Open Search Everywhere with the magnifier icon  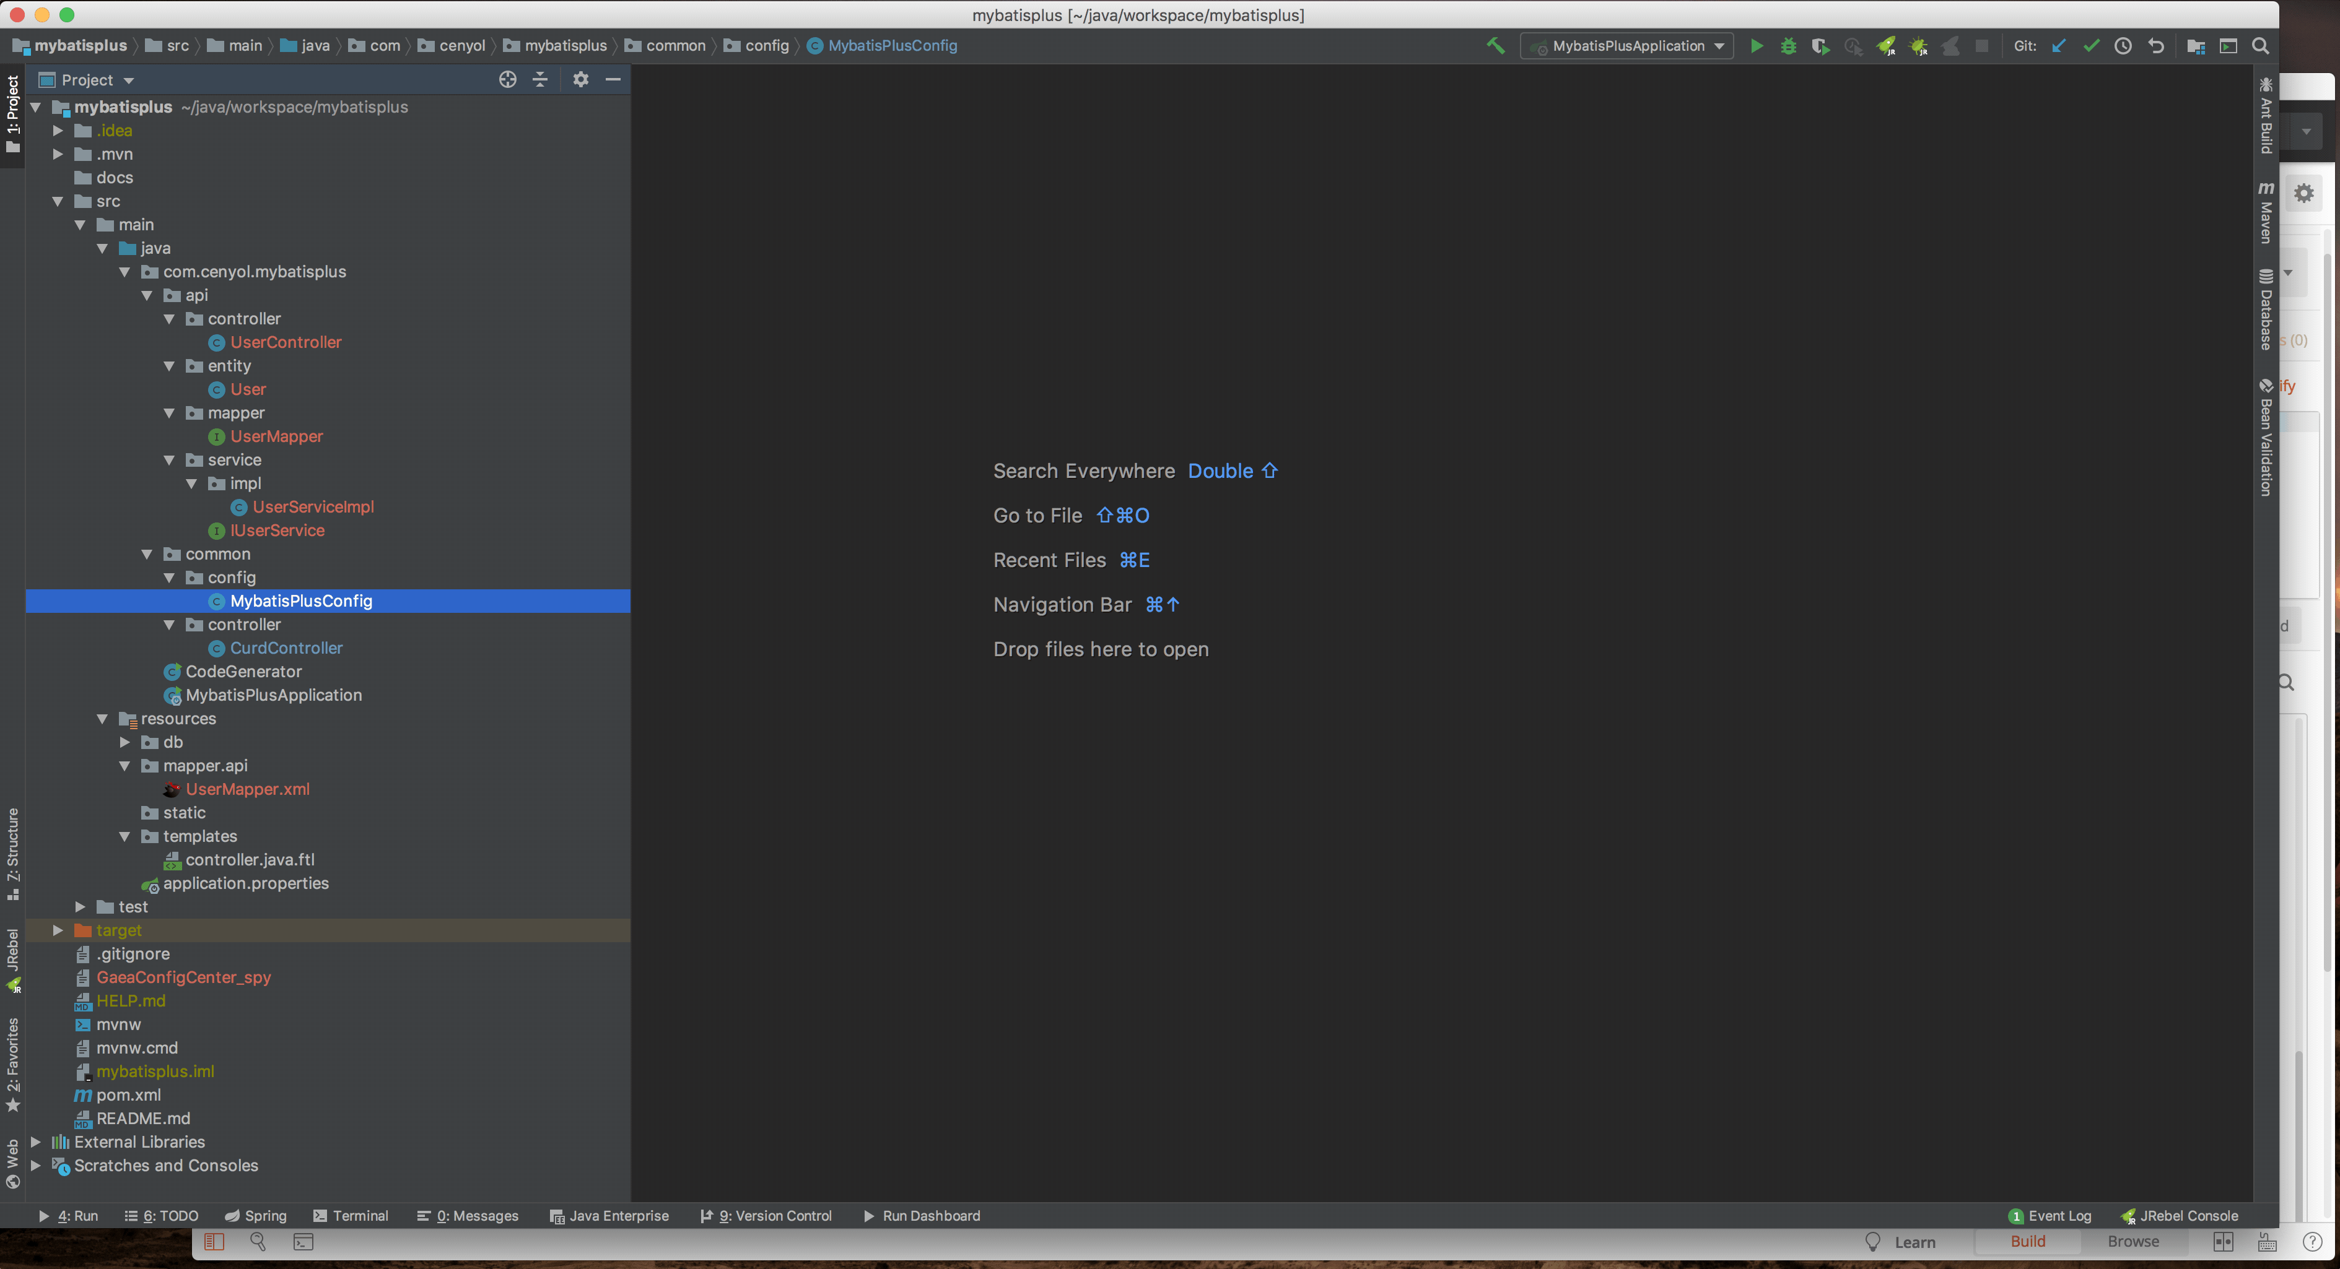point(2260,45)
